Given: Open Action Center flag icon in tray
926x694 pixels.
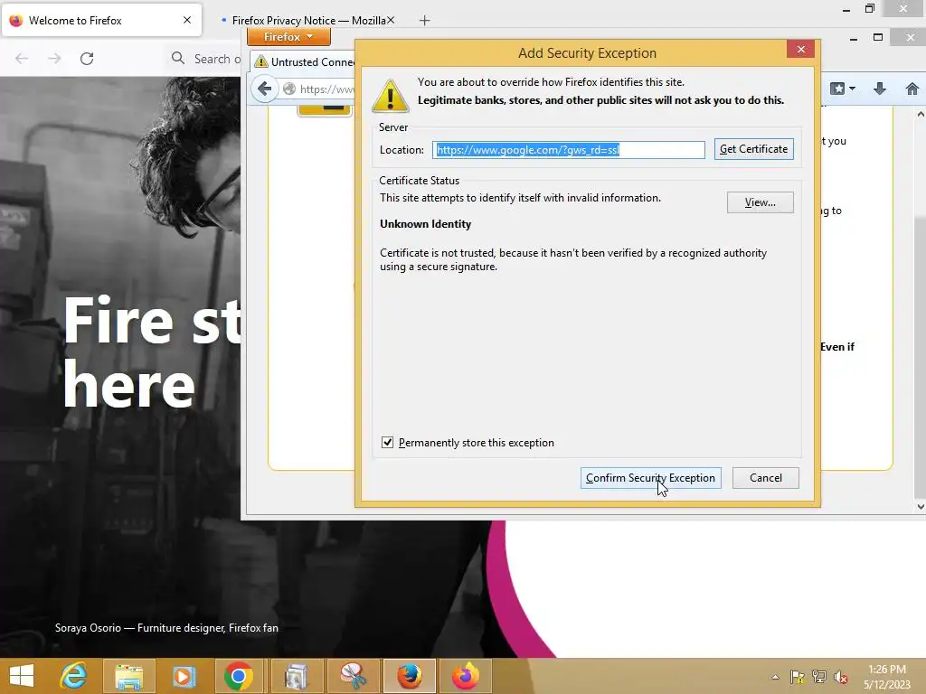Looking at the screenshot, I should coord(798,677).
